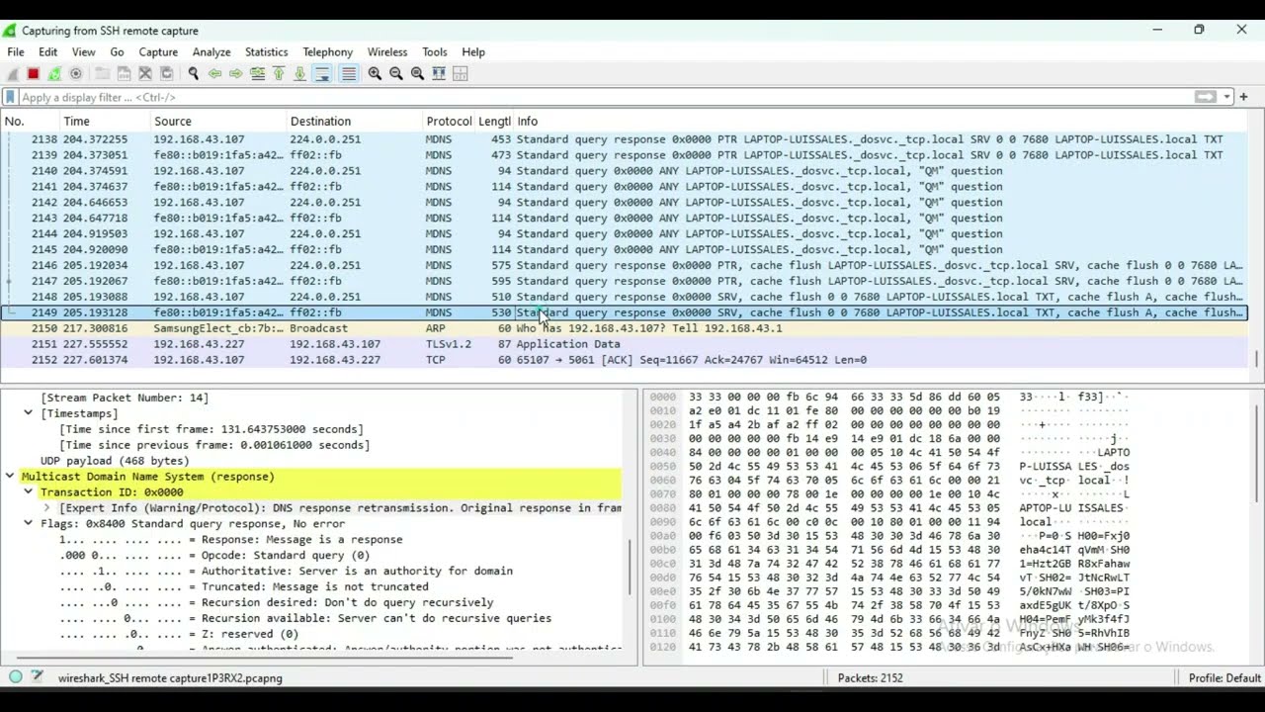Collapse Multicast Domain Name System section
Viewport: 1265px width, 712px height.
pyautogui.click(x=10, y=477)
